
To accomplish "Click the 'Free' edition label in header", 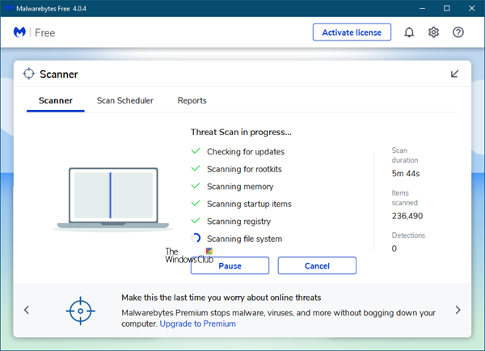I will [44, 33].
